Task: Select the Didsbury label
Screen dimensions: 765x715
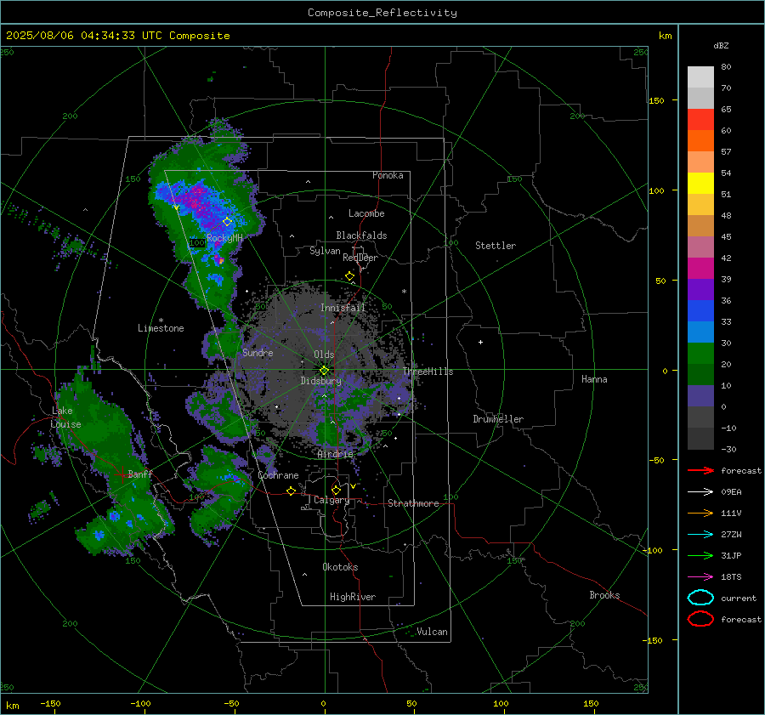Action: pos(320,381)
